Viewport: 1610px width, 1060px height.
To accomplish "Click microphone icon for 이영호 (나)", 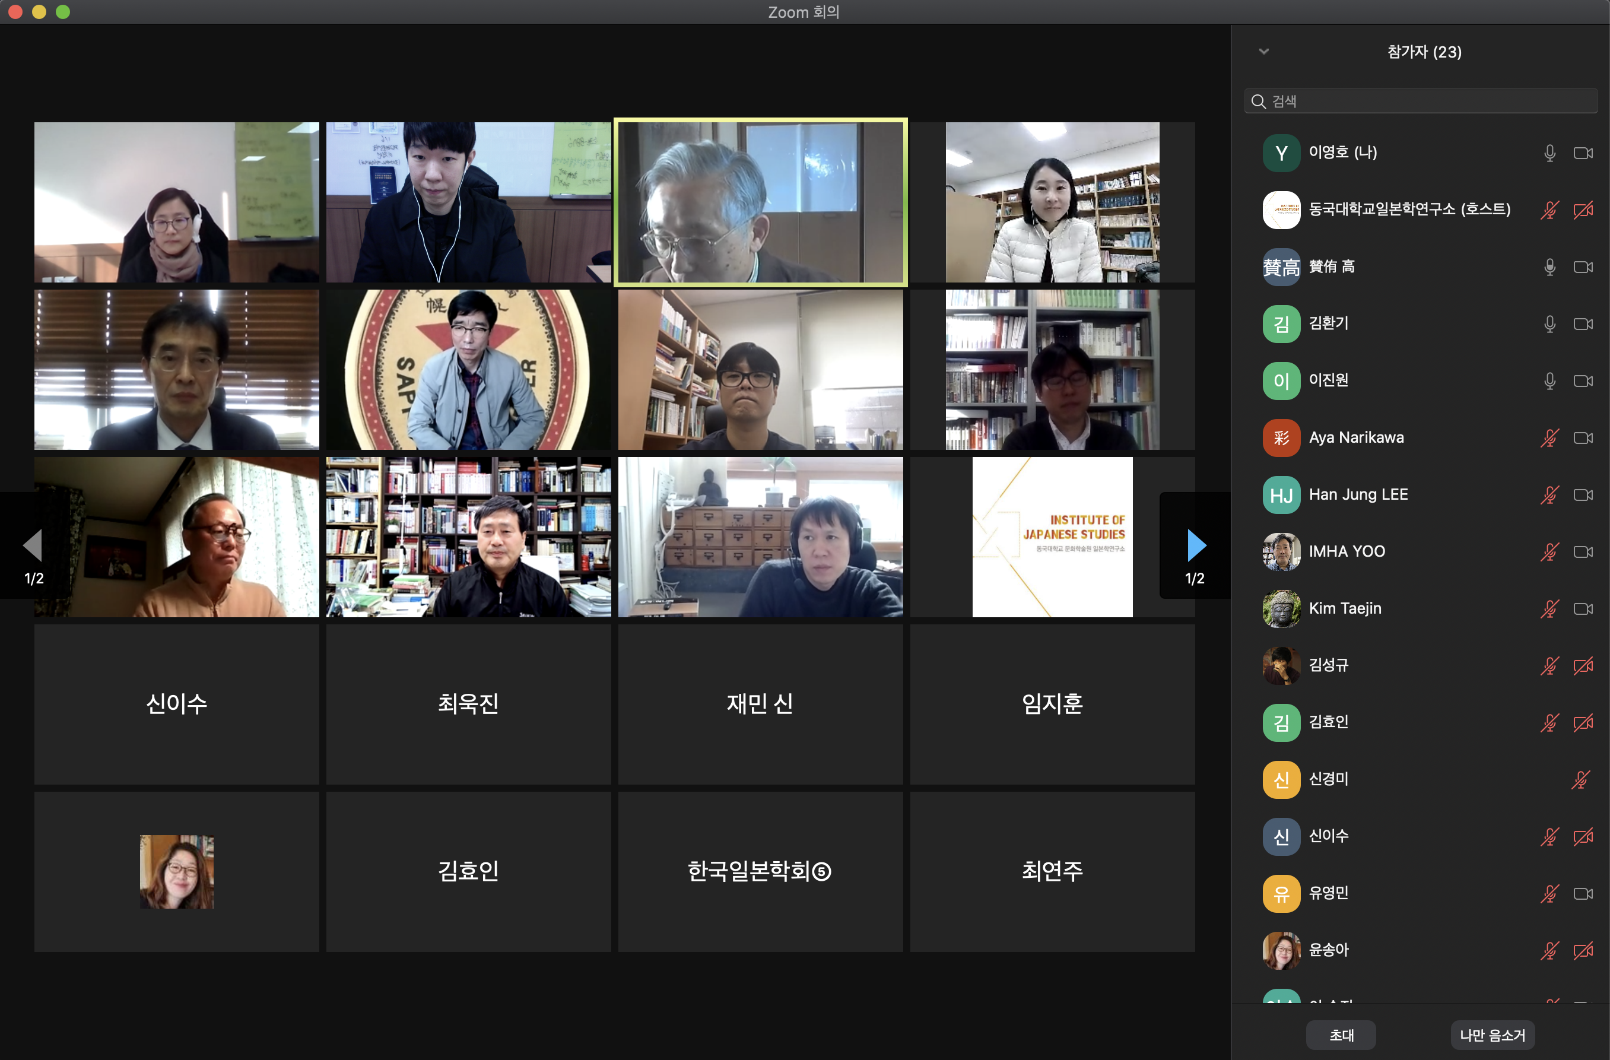I will pyautogui.click(x=1550, y=153).
